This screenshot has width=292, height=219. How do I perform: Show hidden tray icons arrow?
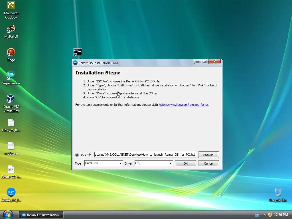coord(265,215)
